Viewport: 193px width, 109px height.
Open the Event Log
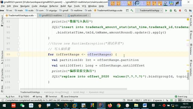pyautogui.click(x=181, y=97)
